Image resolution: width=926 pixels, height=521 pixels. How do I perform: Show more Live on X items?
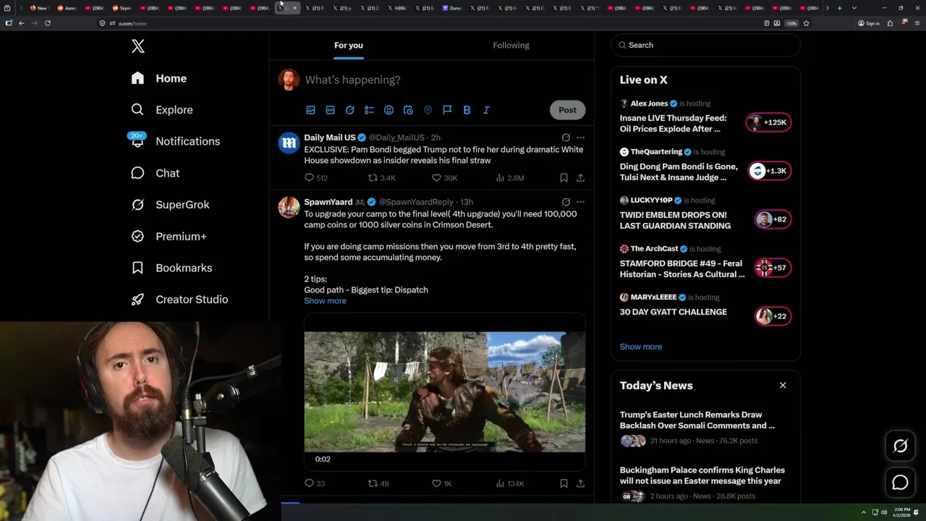click(641, 347)
